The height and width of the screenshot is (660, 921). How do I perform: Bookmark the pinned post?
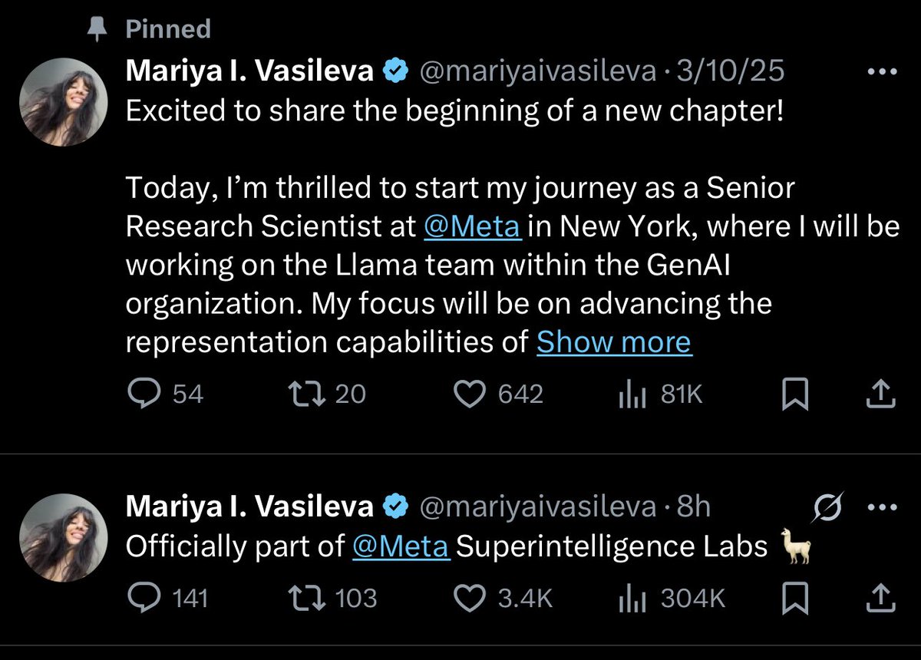(x=795, y=394)
